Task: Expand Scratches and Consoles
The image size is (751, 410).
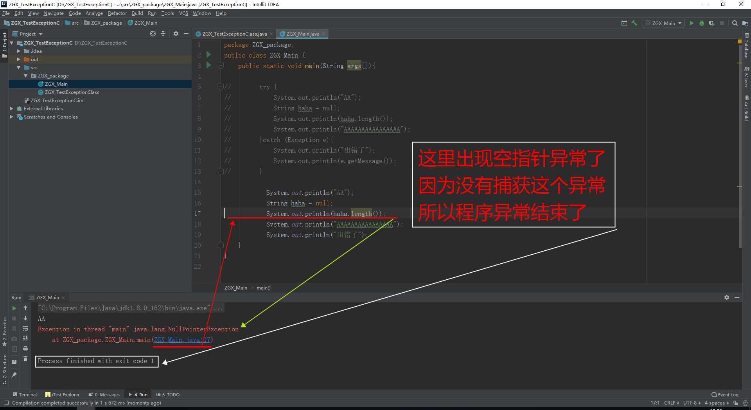Action: 12,117
